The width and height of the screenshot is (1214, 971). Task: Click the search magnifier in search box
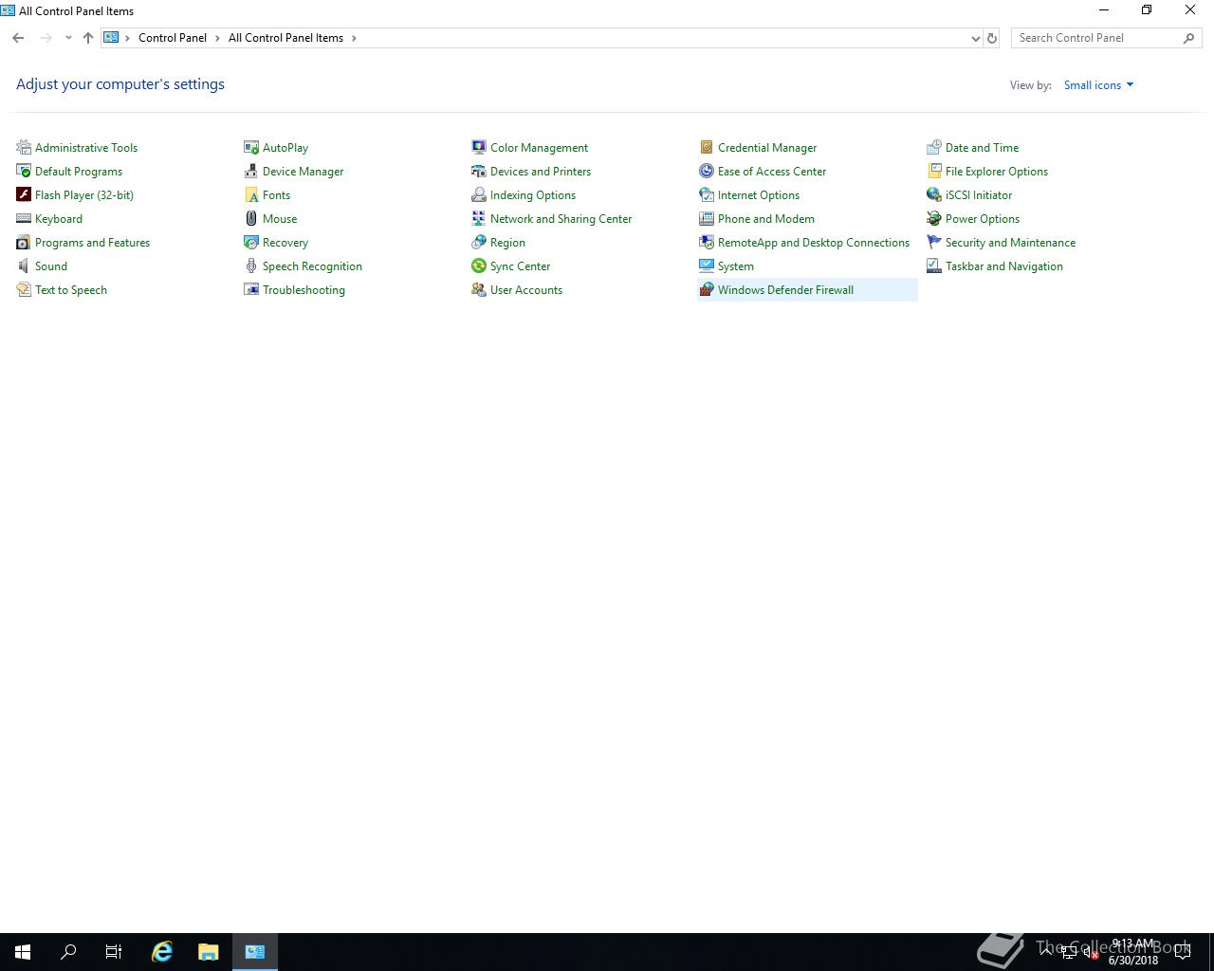[x=1189, y=38]
